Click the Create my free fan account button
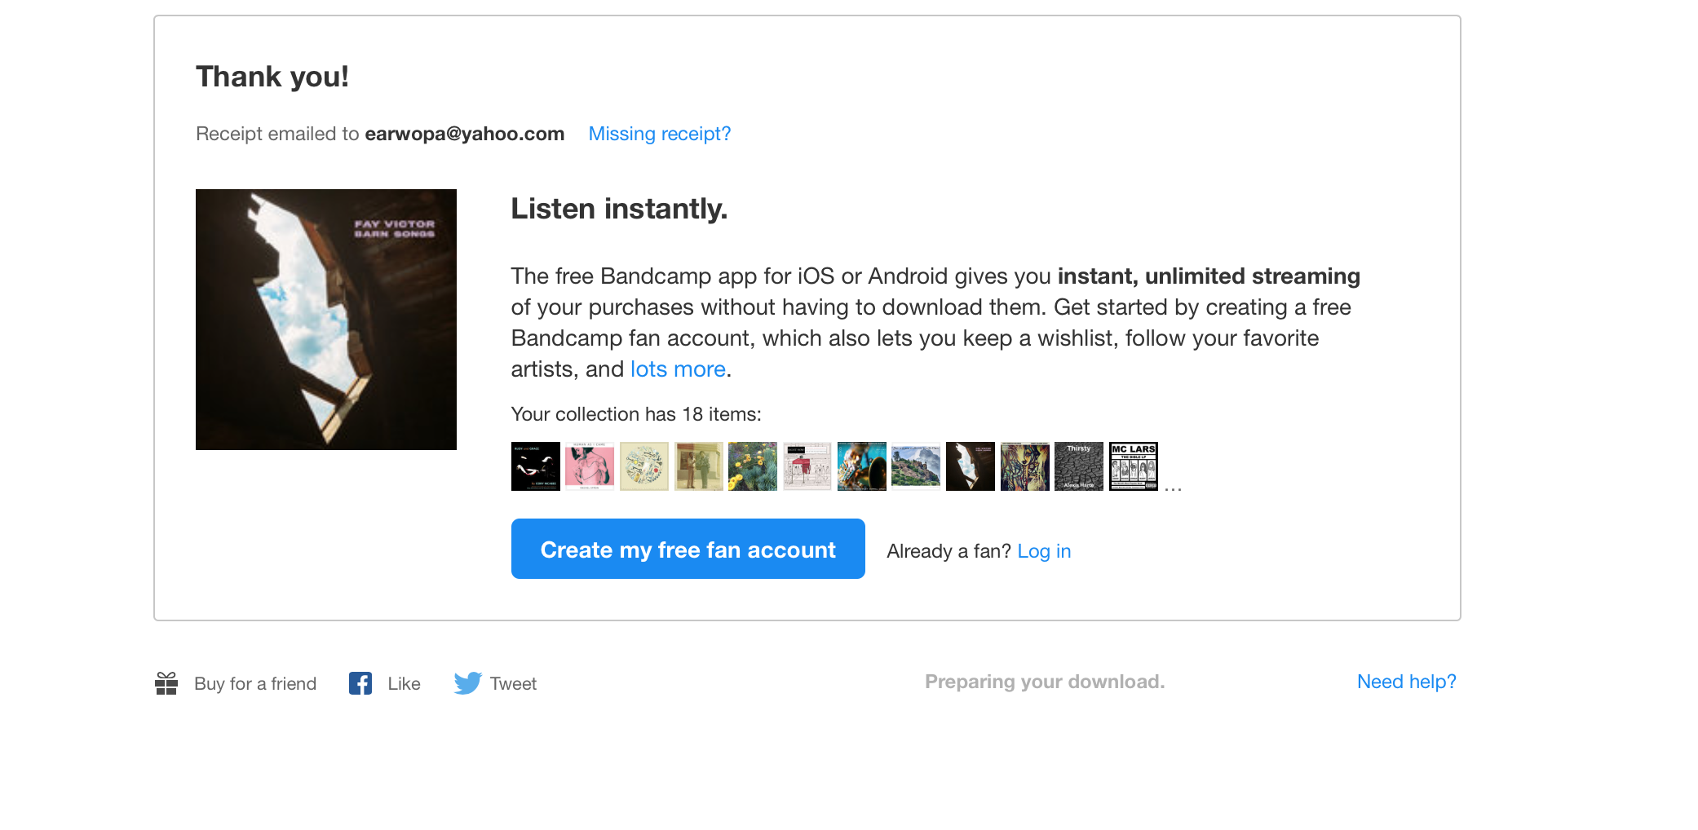 pyautogui.click(x=688, y=550)
